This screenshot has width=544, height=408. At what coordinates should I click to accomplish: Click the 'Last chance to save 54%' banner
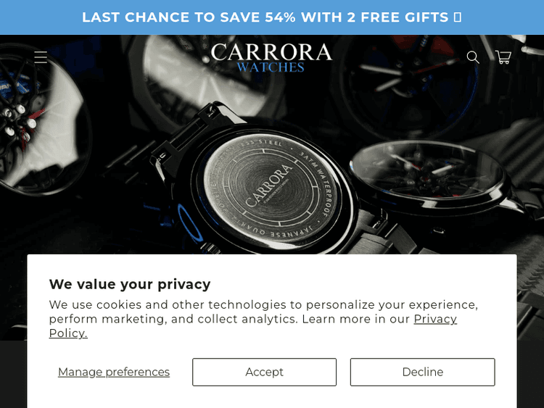pyautogui.click(x=272, y=17)
